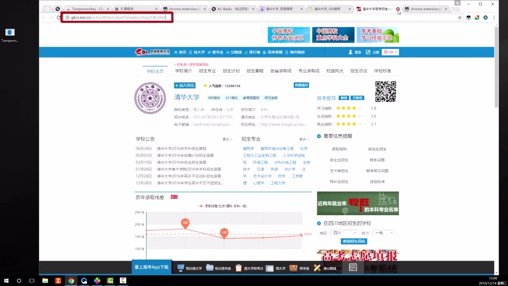
Task: Click the bookmark star in the address bar
Action: tap(460, 17)
